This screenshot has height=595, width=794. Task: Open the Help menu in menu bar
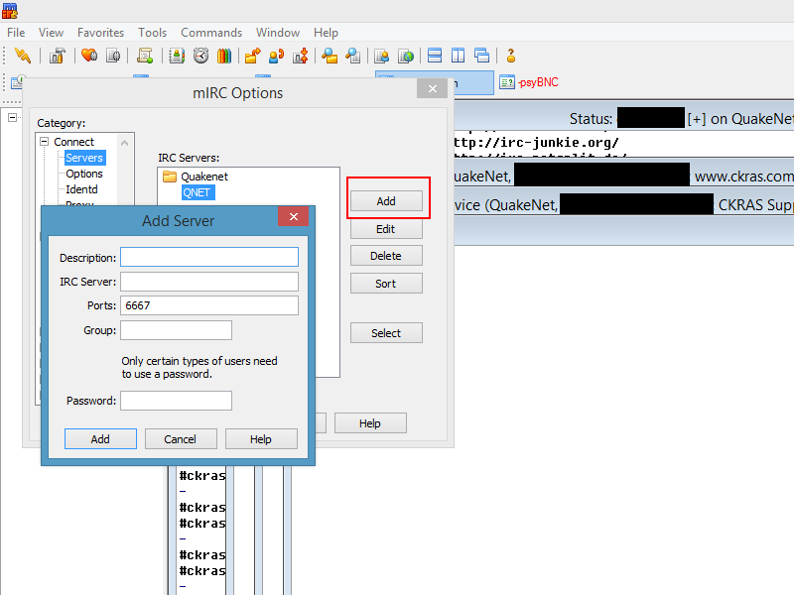pyautogui.click(x=326, y=33)
